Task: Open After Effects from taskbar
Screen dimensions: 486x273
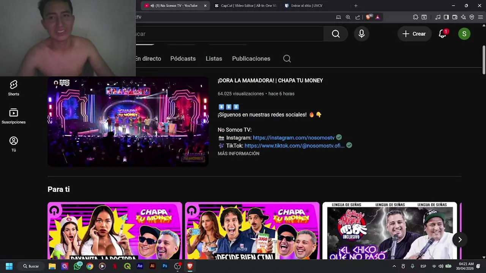Action: pyautogui.click(x=140, y=266)
